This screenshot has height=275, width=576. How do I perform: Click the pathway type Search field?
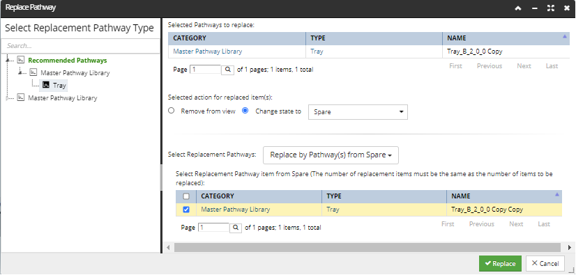pos(80,46)
